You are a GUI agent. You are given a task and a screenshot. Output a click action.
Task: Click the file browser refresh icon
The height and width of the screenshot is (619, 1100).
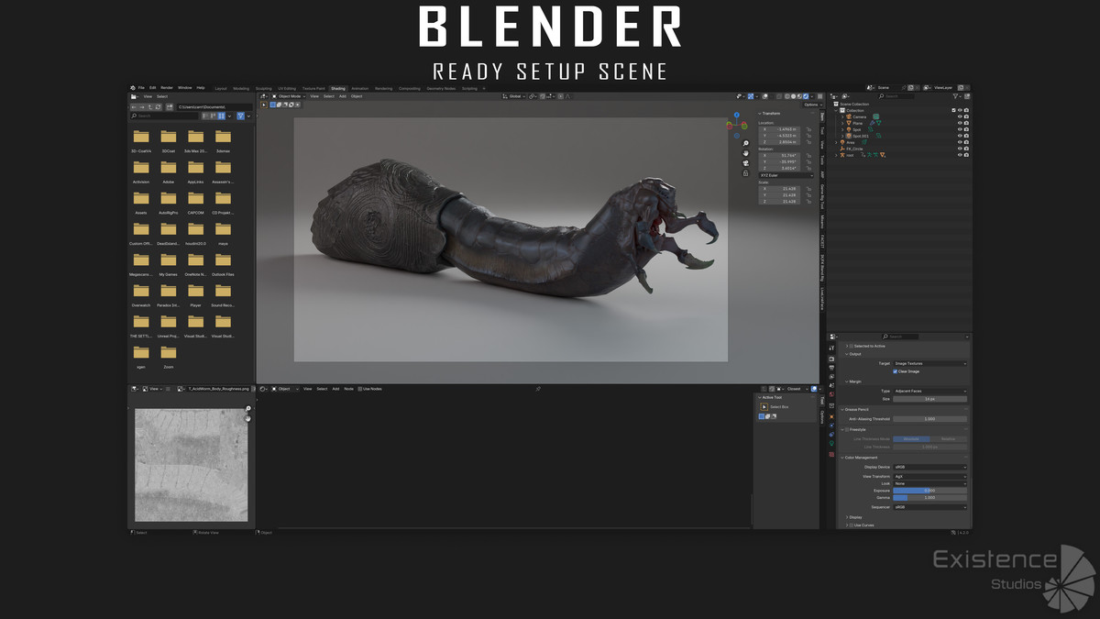[159, 107]
